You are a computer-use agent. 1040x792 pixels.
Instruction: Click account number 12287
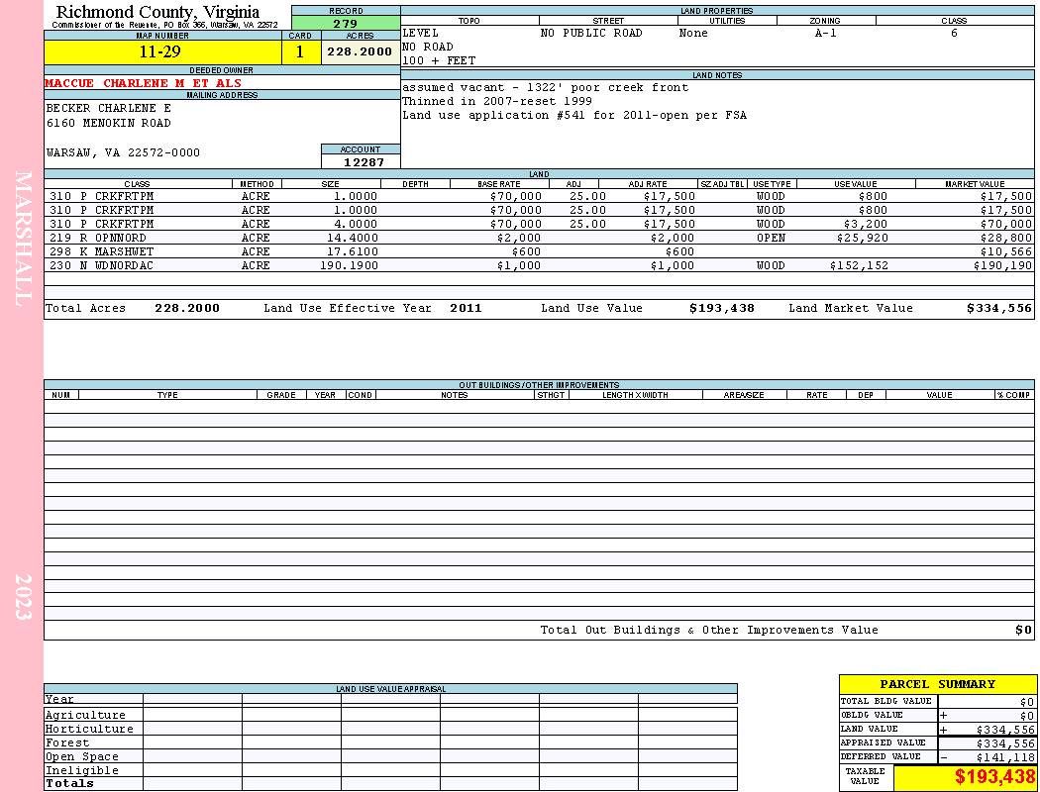click(364, 161)
